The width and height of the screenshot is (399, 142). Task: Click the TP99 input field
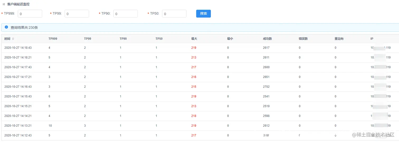click(x=77, y=14)
